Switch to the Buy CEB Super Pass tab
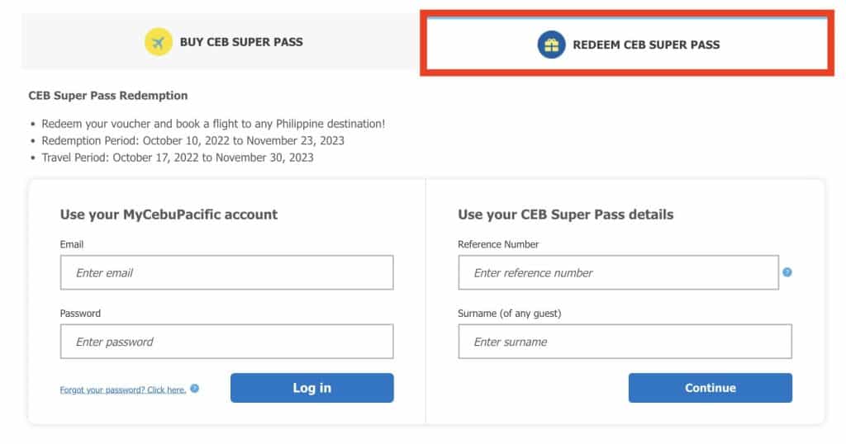The width and height of the screenshot is (846, 444). [x=221, y=42]
